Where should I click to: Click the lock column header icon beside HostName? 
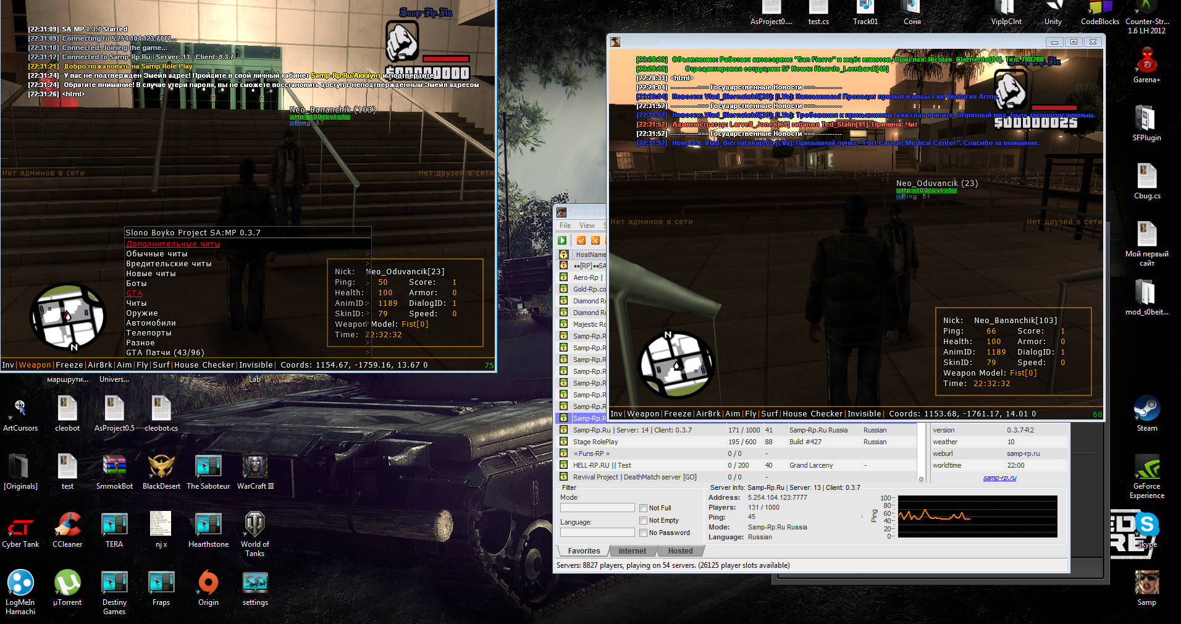(563, 255)
